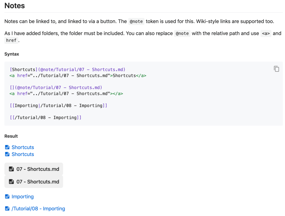285x216 pixels.
Task: Open the /Tutorial/08 - Importing link text
Action: pos(38,209)
